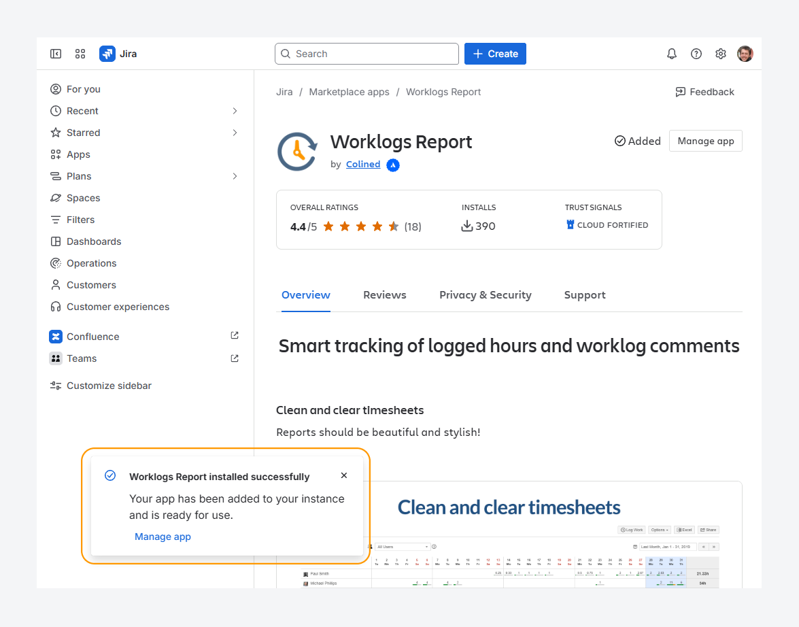
Task: Open Confluence external link arrow
Action: [x=235, y=335]
